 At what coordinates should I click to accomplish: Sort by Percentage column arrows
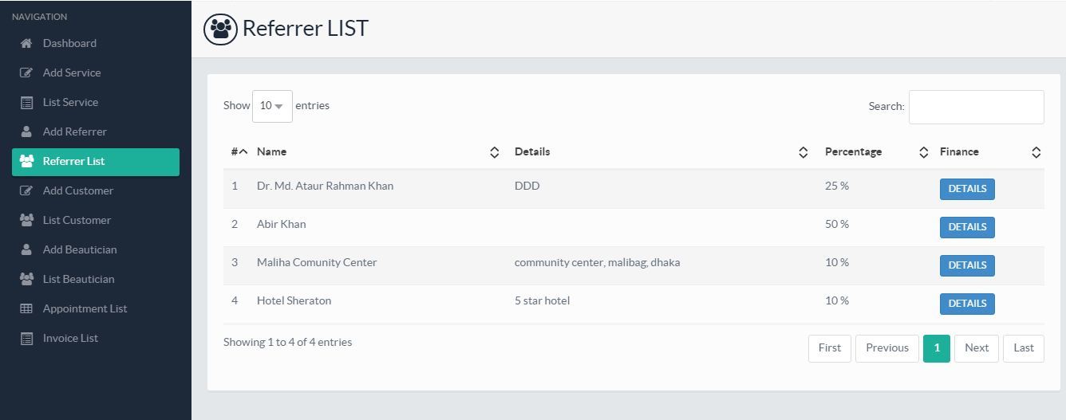(x=924, y=152)
